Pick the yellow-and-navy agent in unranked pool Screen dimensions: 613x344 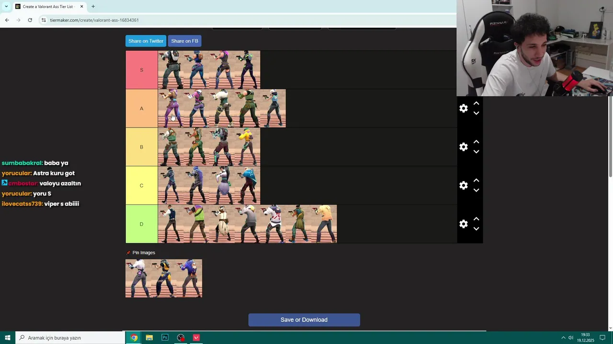coord(164,279)
